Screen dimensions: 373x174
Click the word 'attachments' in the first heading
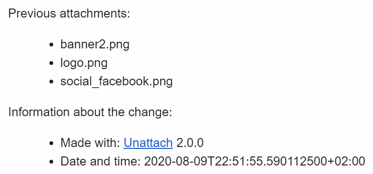click(x=95, y=13)
